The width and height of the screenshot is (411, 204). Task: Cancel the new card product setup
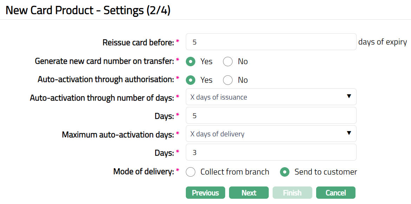335,193
